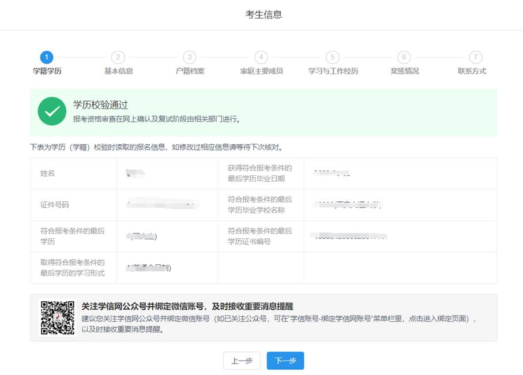Click the 姓名 table cell label
This screenshot has height=375, width=523.
pos(47,173)
